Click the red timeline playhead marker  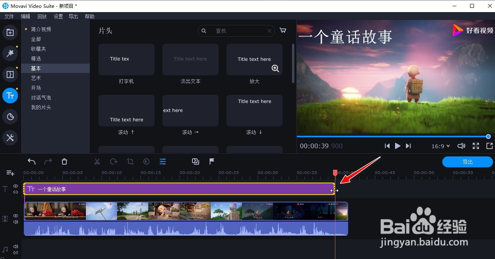tap(335, 172)
